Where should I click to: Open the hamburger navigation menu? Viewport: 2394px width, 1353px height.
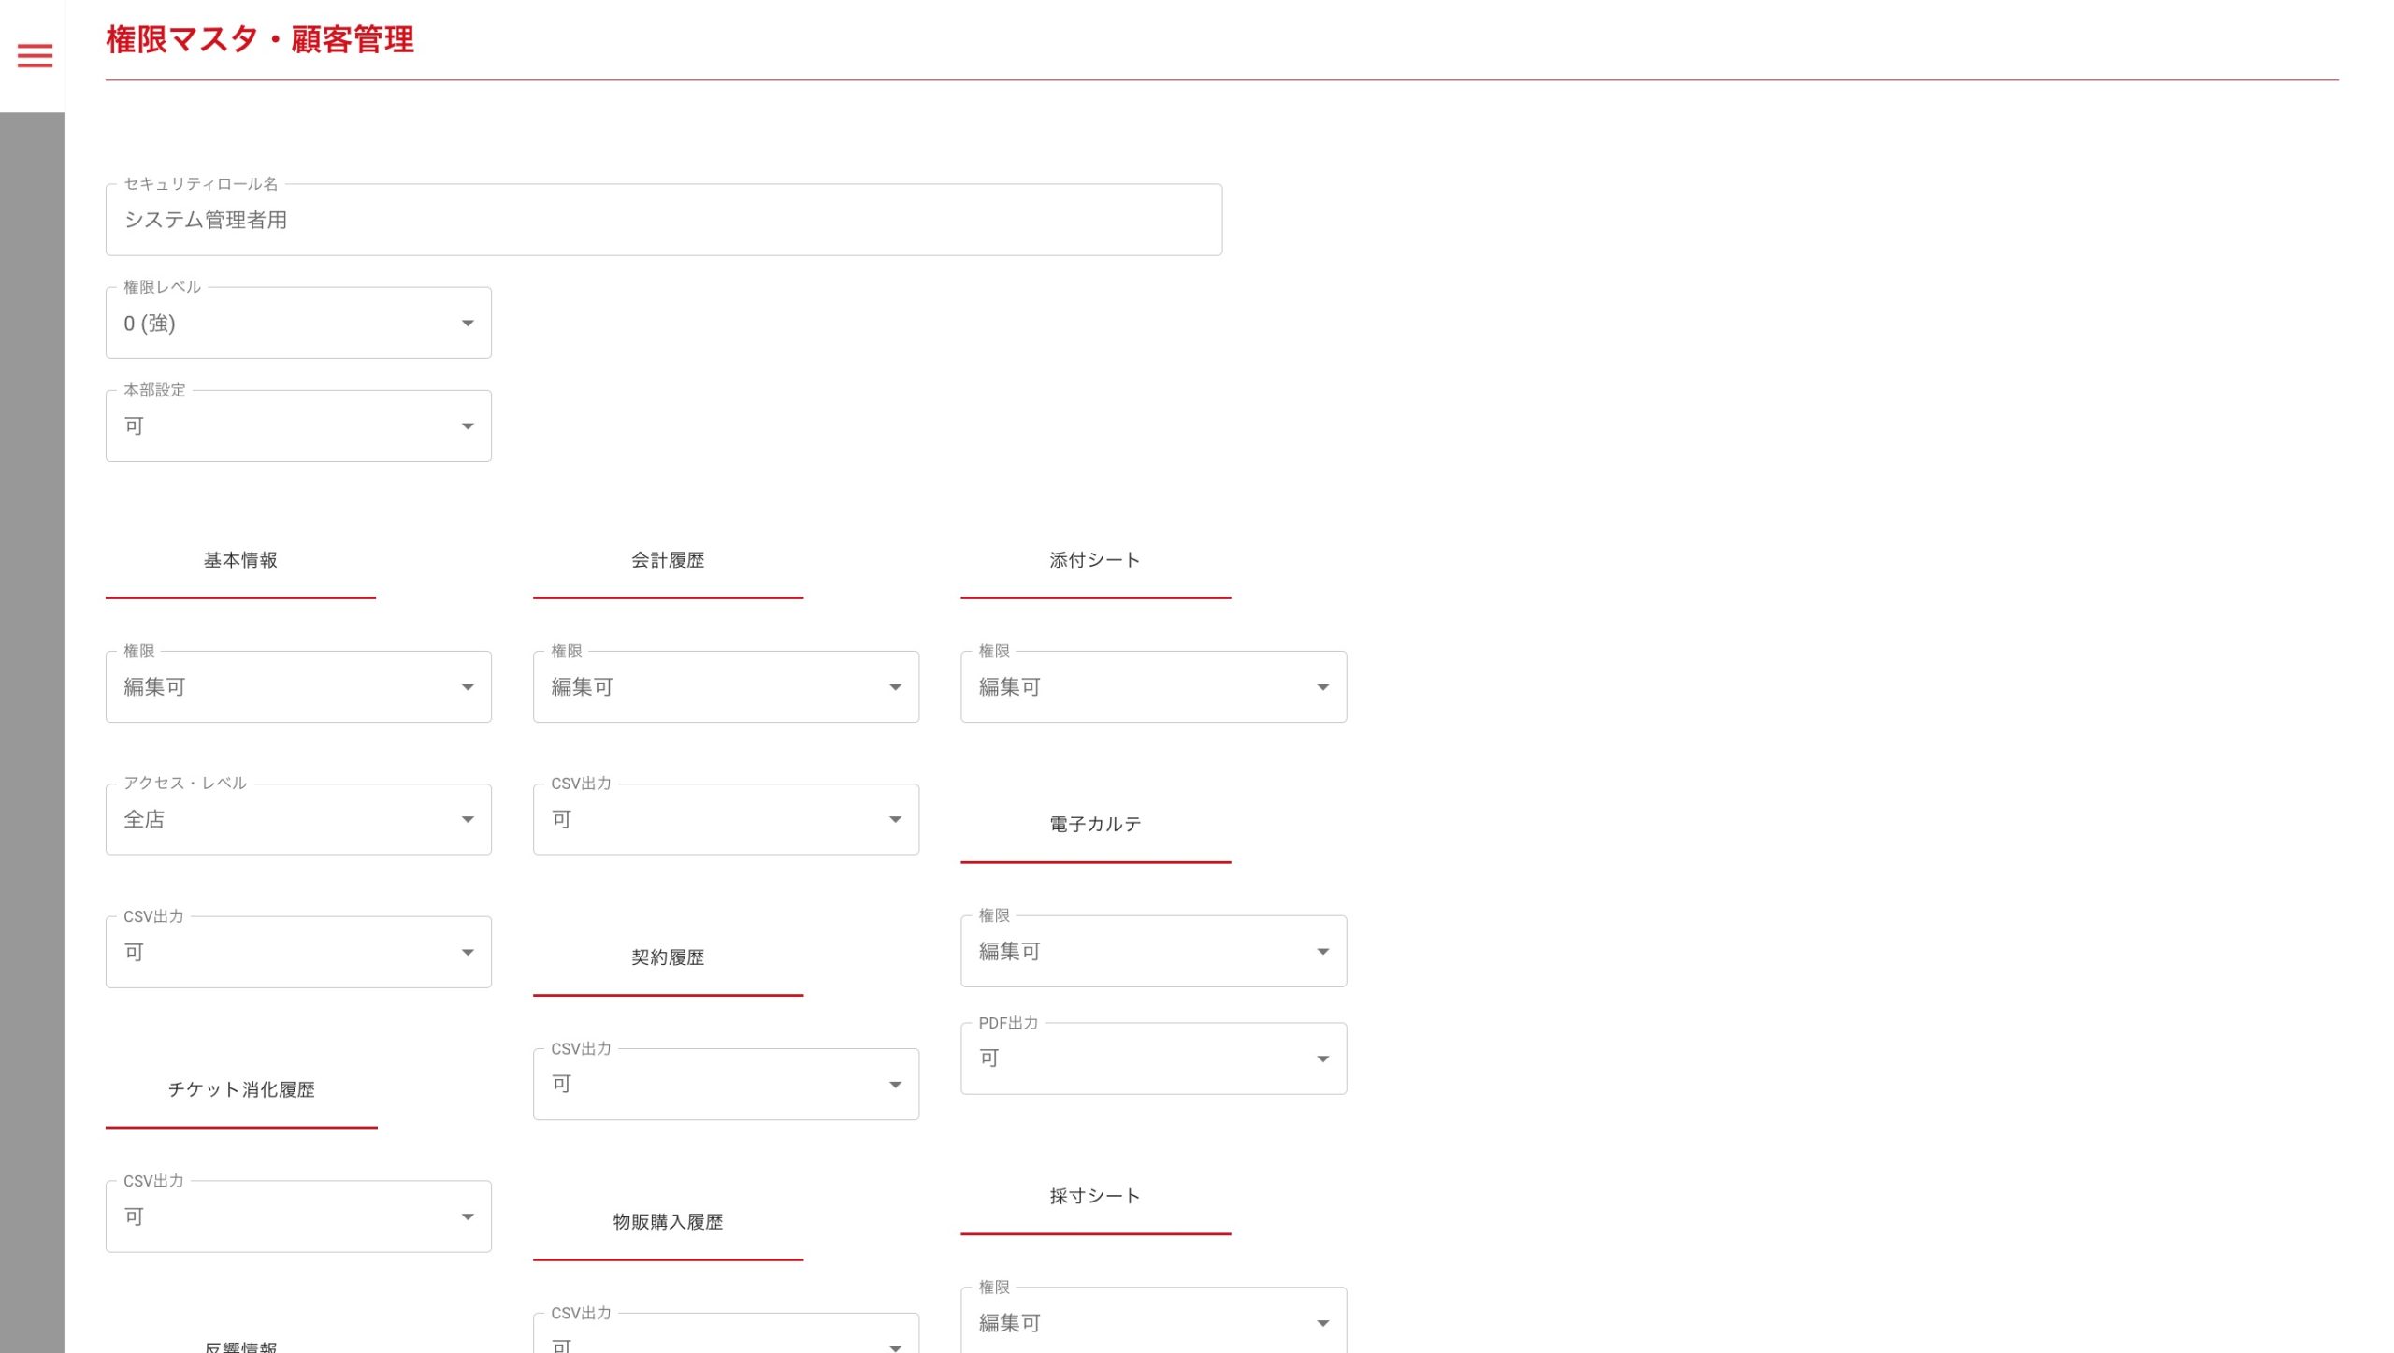(35, 56)
